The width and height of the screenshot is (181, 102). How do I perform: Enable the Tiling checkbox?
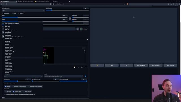click(12, 13)
